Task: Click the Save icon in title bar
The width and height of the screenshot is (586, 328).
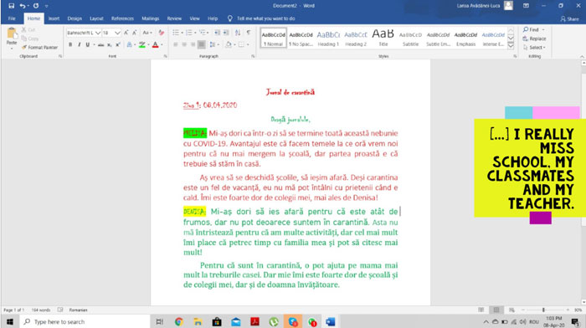Action: tap(11, 6)
